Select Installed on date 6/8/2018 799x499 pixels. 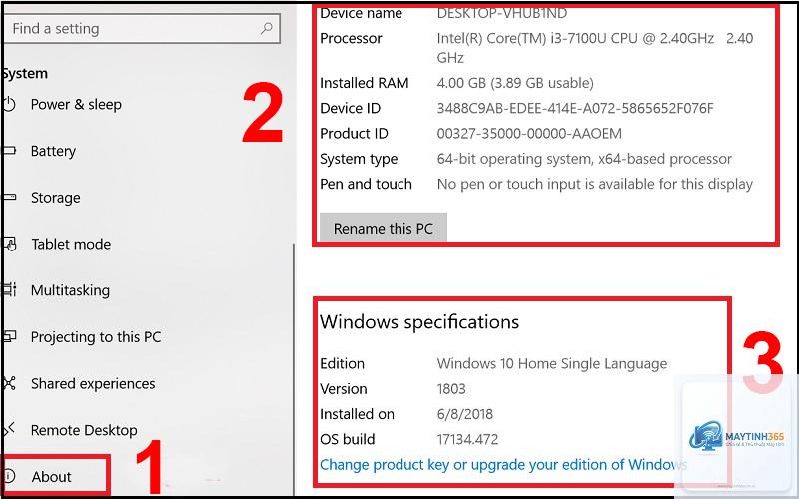click(x=465, y=414)
